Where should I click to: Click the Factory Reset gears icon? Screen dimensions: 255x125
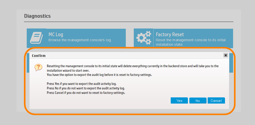[x=144, y=38]
